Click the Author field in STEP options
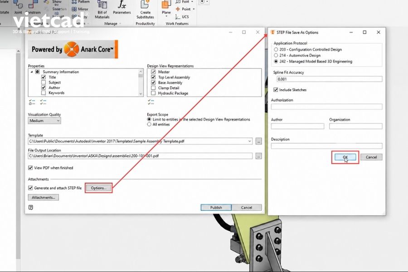Image resolution: width=408 pixels, height=272 pixels. [x=297, y=126]
